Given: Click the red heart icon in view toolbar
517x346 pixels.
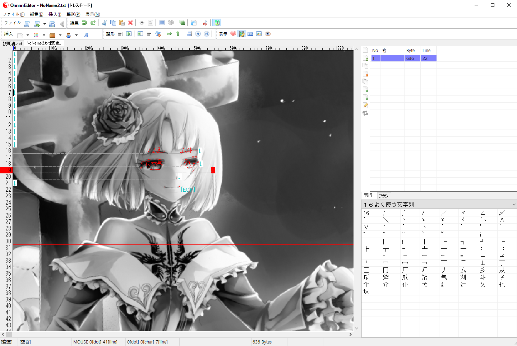Looking at the screenshot, I should point(233,34).
